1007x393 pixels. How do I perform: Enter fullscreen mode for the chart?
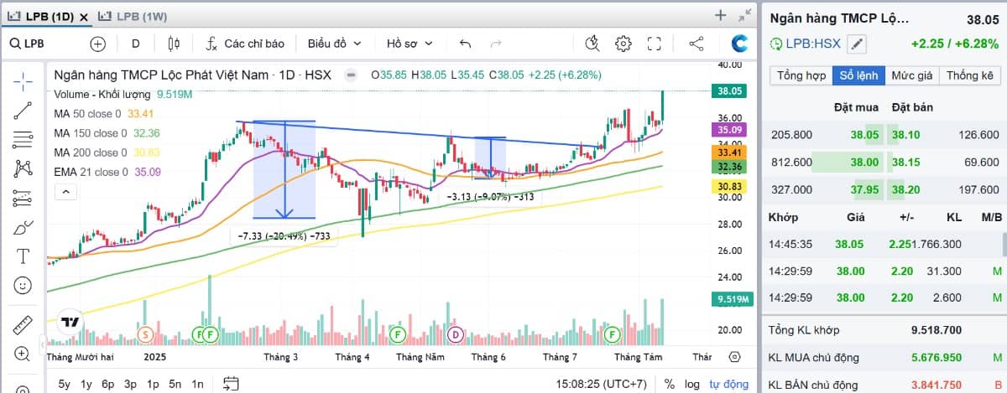[x=655, y=44]
